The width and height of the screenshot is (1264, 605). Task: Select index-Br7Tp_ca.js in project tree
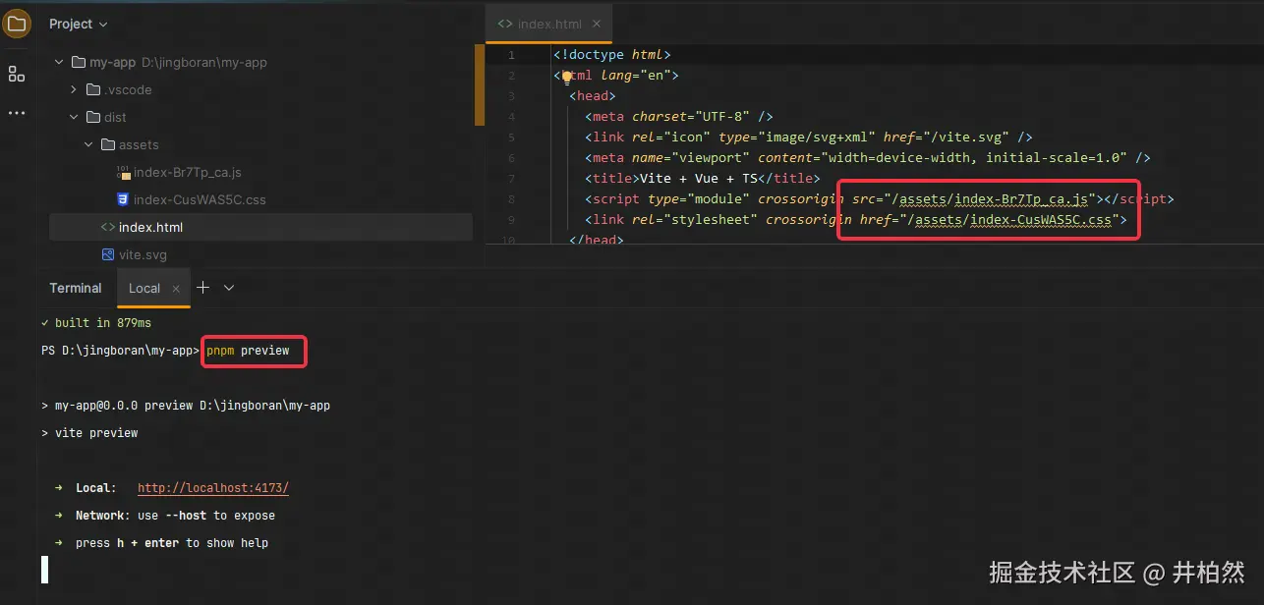coord(187,172)
